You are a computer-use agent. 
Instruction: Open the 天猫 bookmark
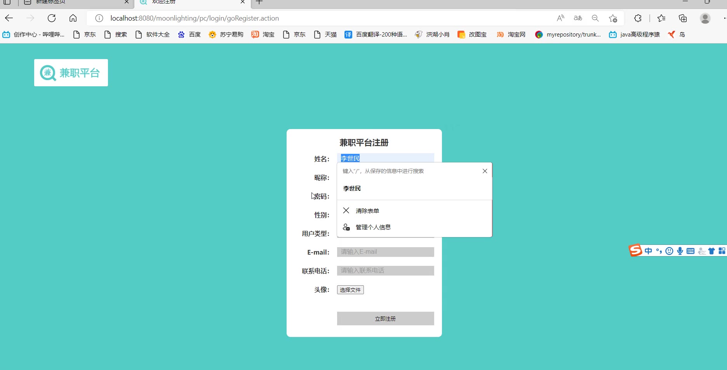point(325,35)
